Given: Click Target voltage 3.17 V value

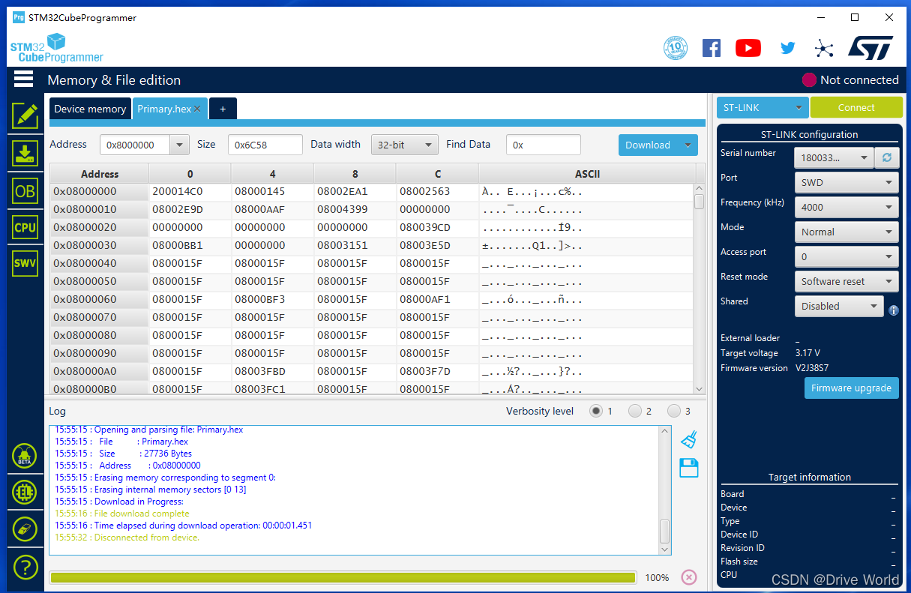Looking at the screenshot, I should (x=808, y=353).
